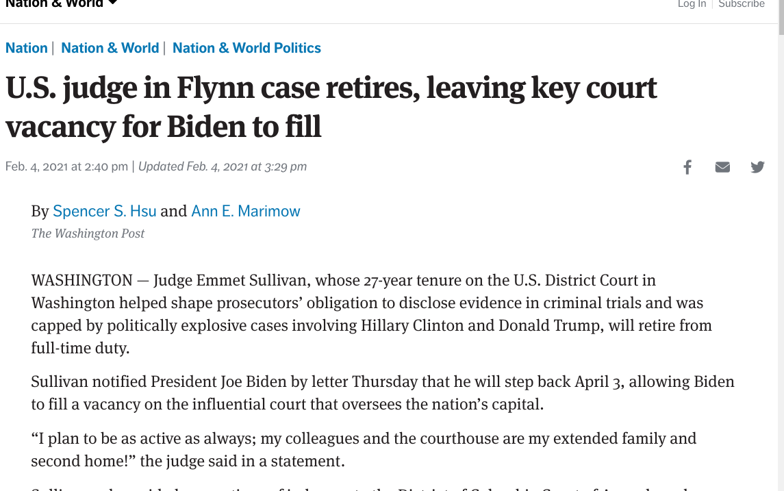View author Spencer S. Hsu's page
The image size is (784, 491).
105,211
